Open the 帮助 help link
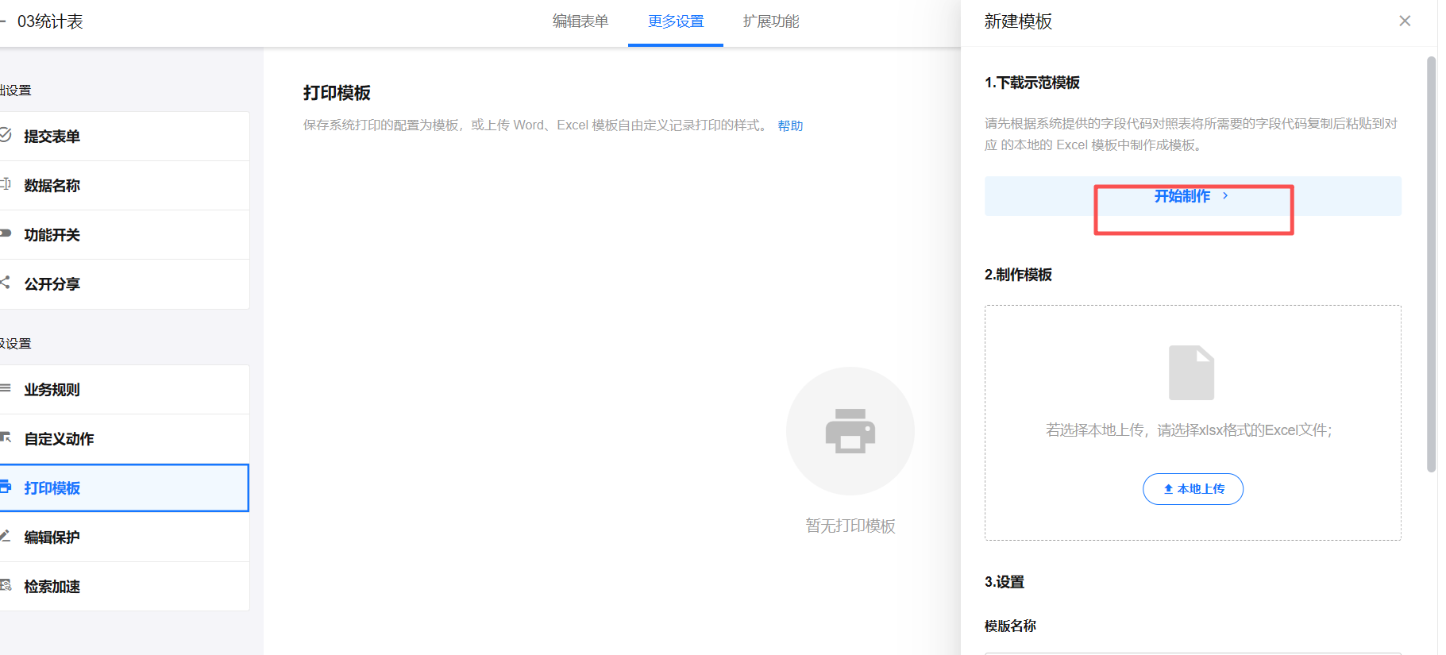1446x655 pixels. pos(790,125)
